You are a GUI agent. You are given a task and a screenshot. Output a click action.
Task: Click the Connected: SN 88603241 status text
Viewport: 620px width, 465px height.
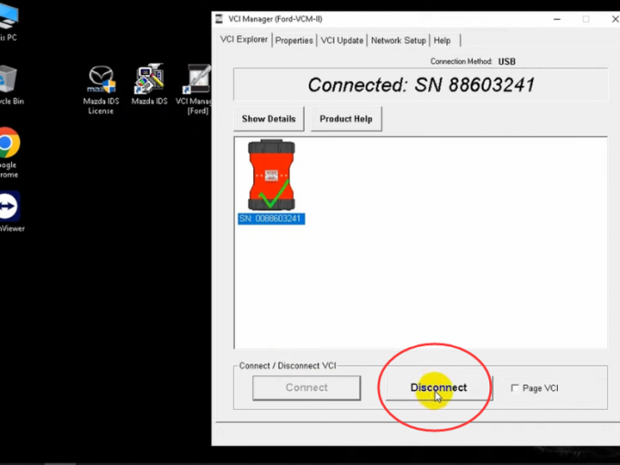422,85
